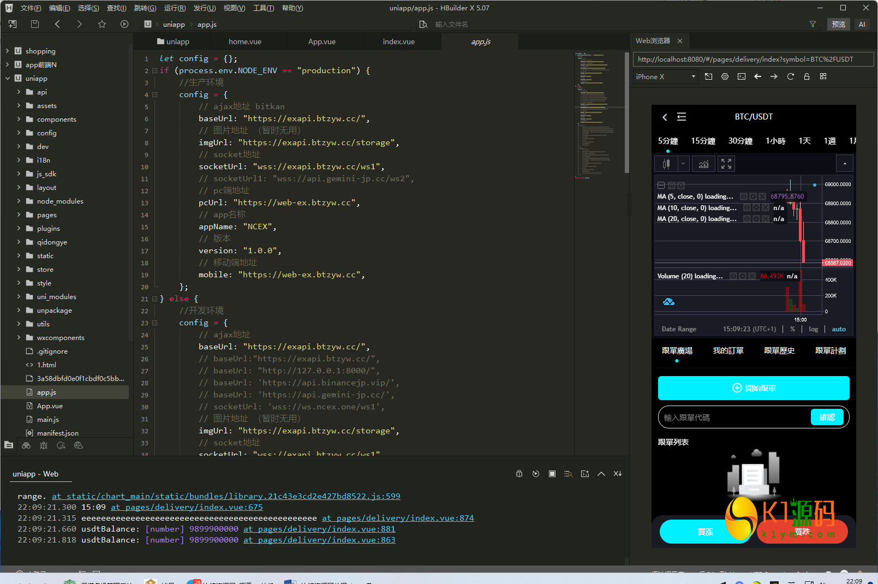Toggle auto scale on chart
The width and height of the screenshot is (878, 584).
pos(839,329)
